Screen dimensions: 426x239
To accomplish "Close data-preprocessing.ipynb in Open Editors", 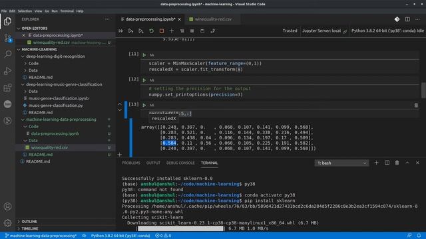I will [24, 35].
